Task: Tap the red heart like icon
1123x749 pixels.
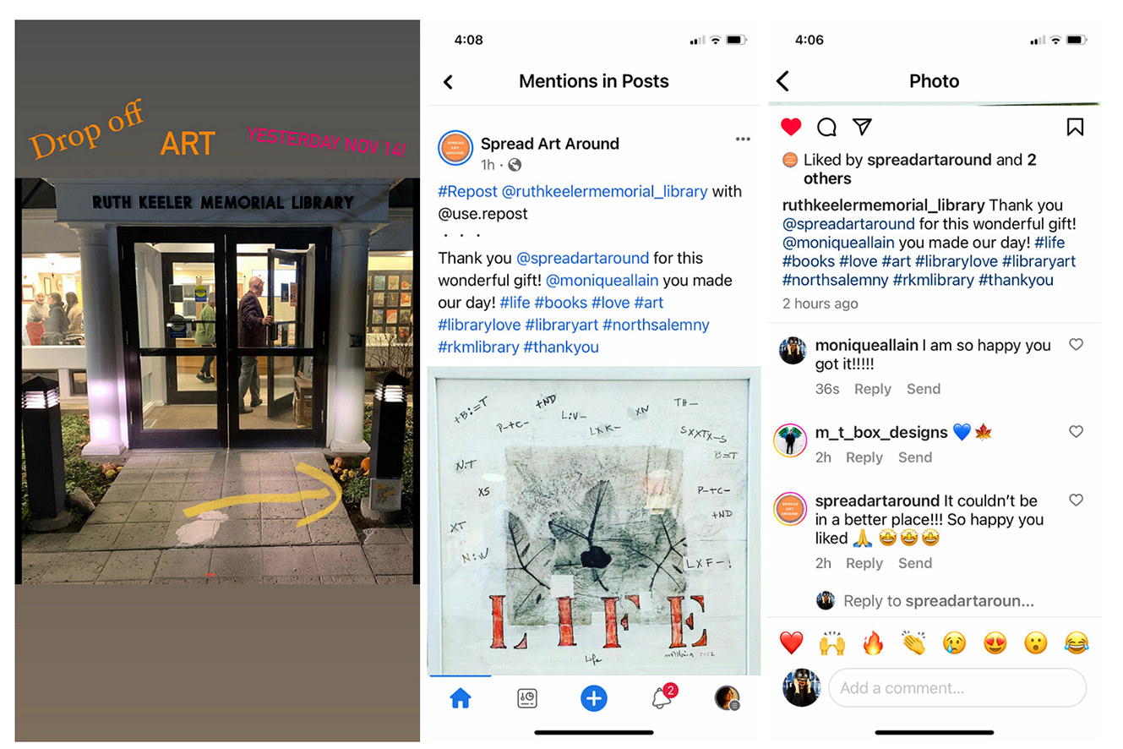Action: tap(790, 127)
